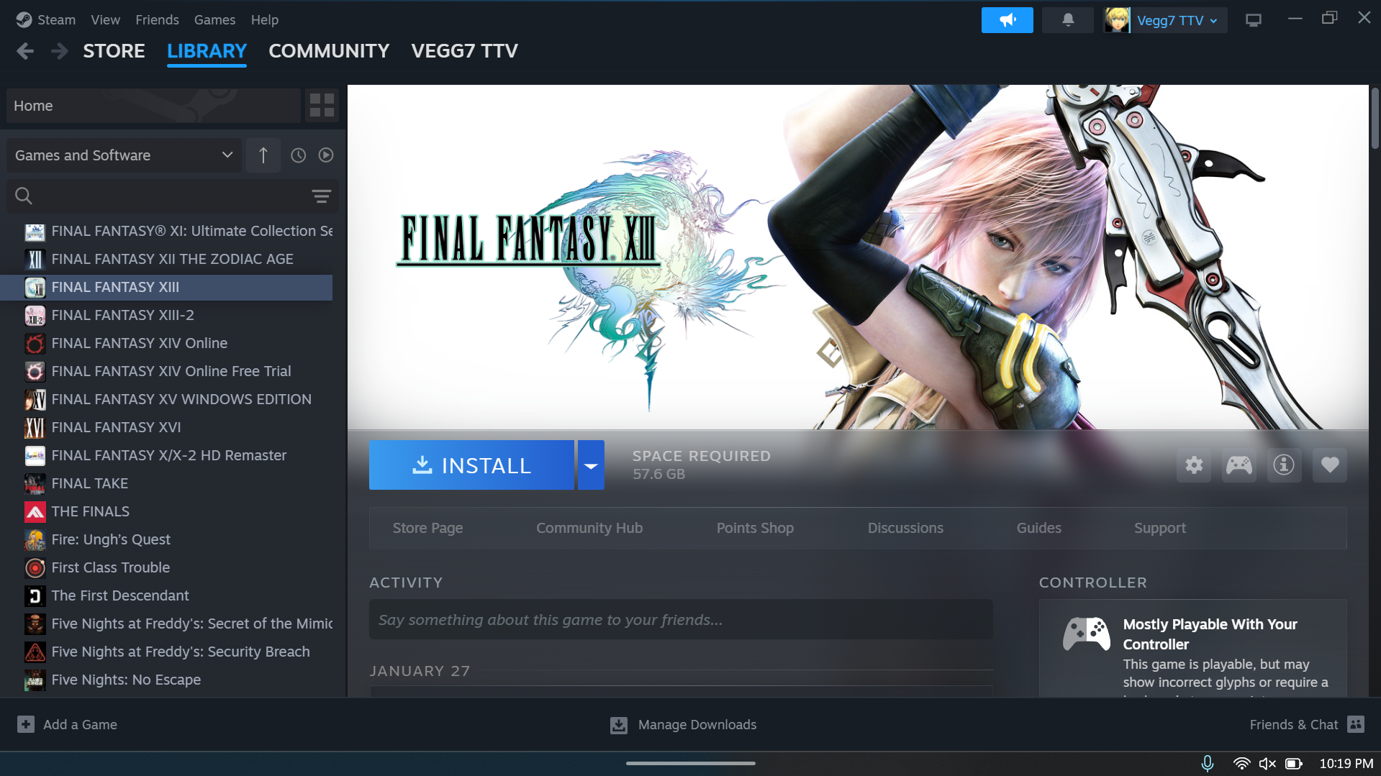This screenshot has width=1381, height=776.
Task: Open the notifications bell
Action: (1068, 20)
